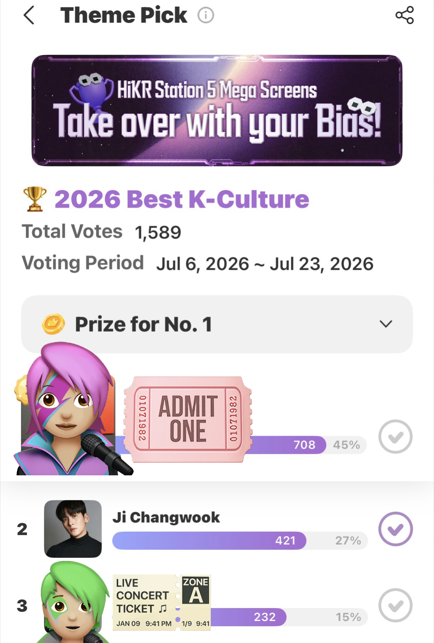Toggle the vote checkmark for Ji Changwook
The width and height of the screenshot is (434, 643).
[395, 529]
